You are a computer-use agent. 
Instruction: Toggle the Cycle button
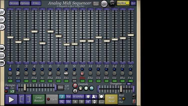(52, 99)
